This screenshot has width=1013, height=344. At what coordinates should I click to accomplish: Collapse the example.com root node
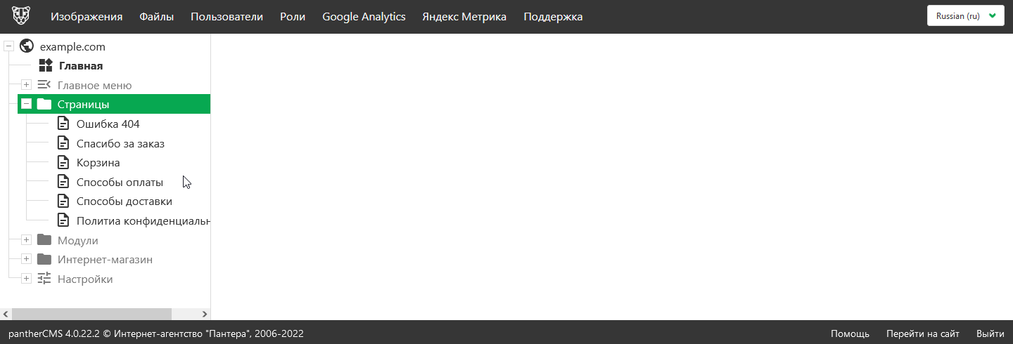point(9,46)
